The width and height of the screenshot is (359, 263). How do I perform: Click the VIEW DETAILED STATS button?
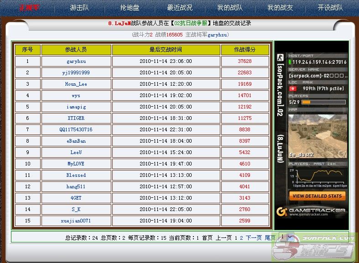pos(317,196)
